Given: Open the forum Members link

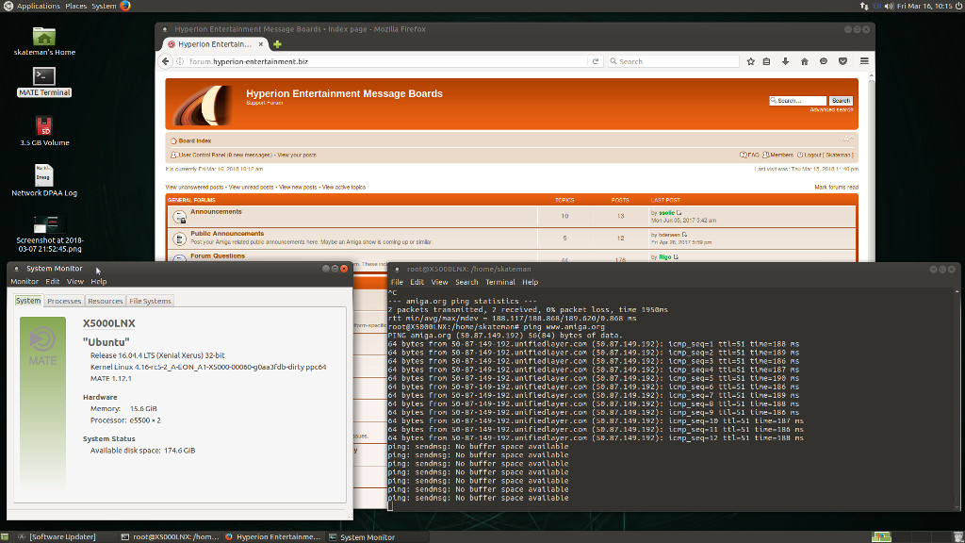Looking at the screenshot, I should click(x=781, y=156).
